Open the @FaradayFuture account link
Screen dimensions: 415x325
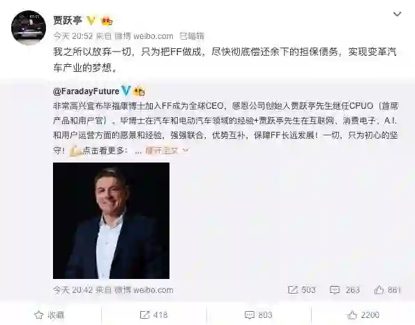(86, 91)
